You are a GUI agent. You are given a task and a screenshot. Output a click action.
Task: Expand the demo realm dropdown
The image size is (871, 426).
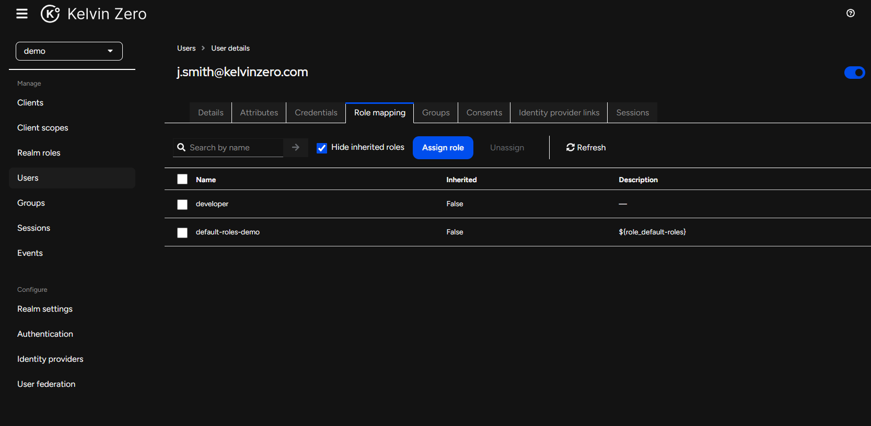[x=69, y=51]
